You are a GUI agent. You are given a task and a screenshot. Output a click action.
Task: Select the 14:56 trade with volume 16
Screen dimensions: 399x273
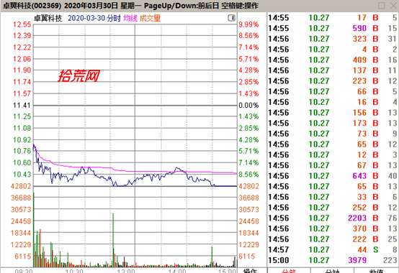(333, 102)
